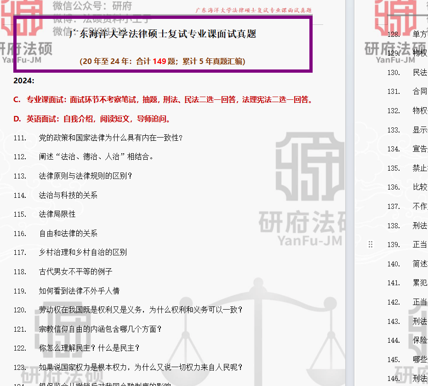Click the "2024:" year heading

[24, 81]
